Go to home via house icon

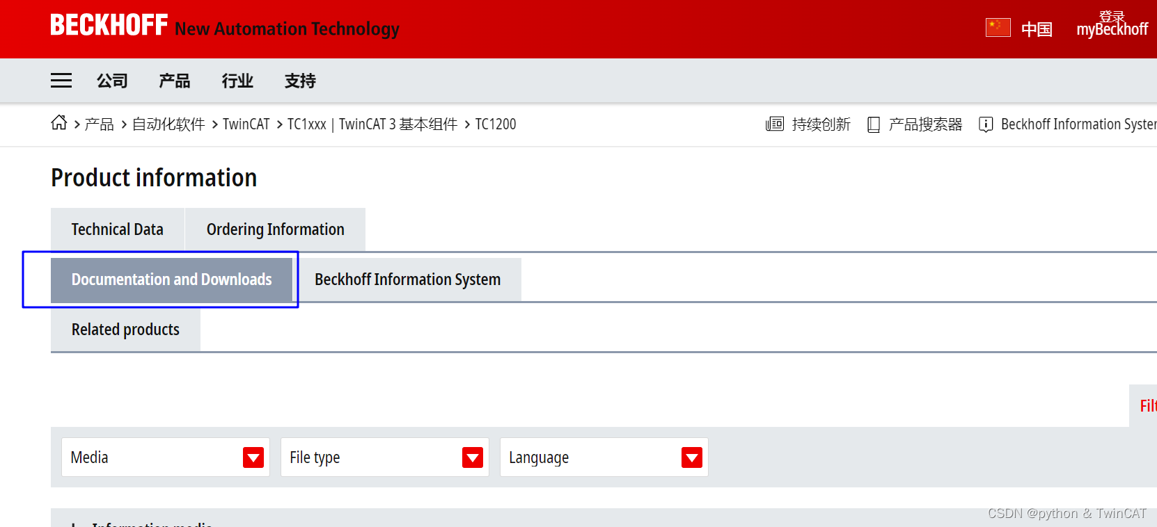coord(59,123)
